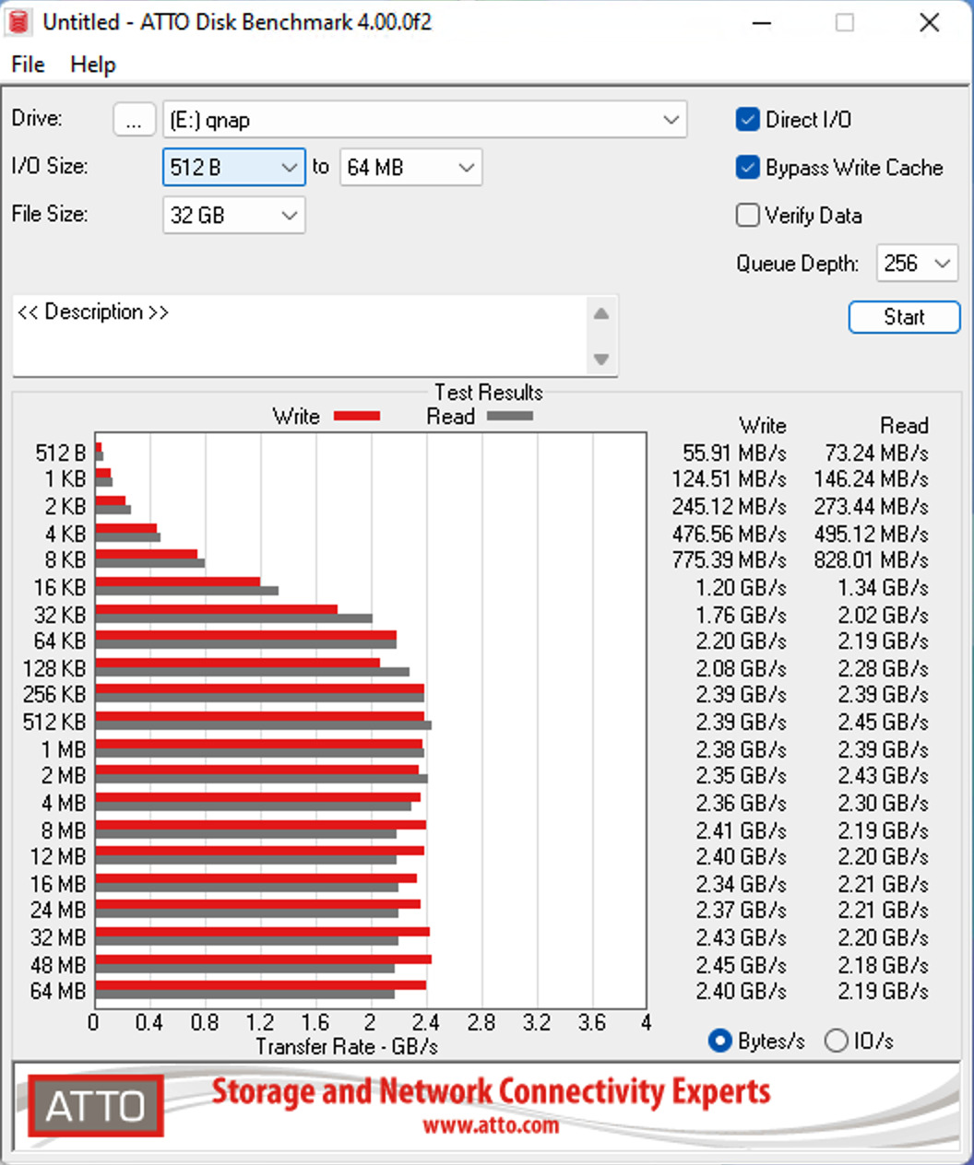Open the Queue Depth 256 dropdown
The width and height of the screenshot is (974, 1165).
[918, 264]
